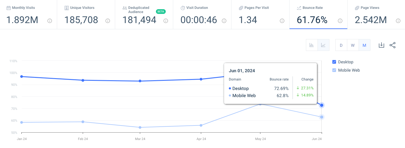Switch to bar chart view
405x148 pixels.
[312, 45]
